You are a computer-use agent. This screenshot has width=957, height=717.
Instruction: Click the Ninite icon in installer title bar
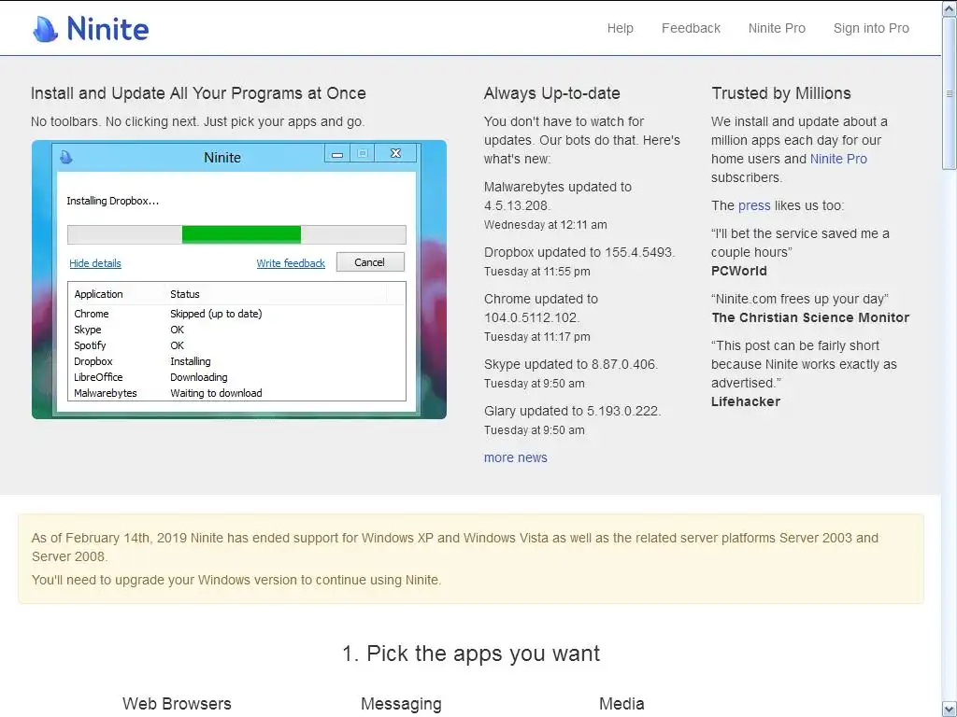[66, 157]
